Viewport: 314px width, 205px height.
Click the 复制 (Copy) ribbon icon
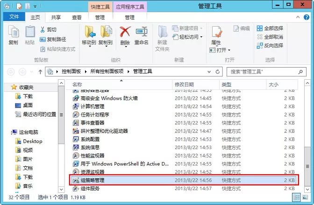[13, 35]
